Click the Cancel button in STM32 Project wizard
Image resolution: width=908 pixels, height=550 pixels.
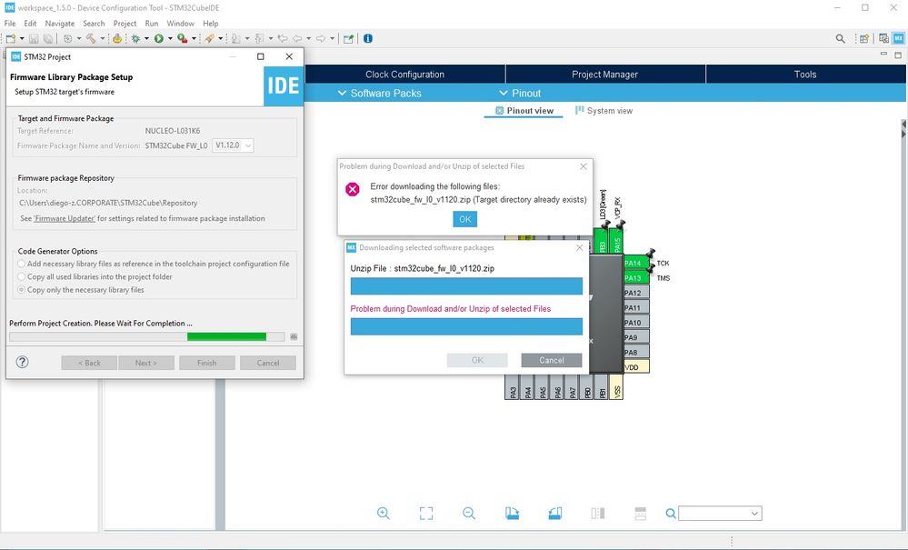[268, 363]
